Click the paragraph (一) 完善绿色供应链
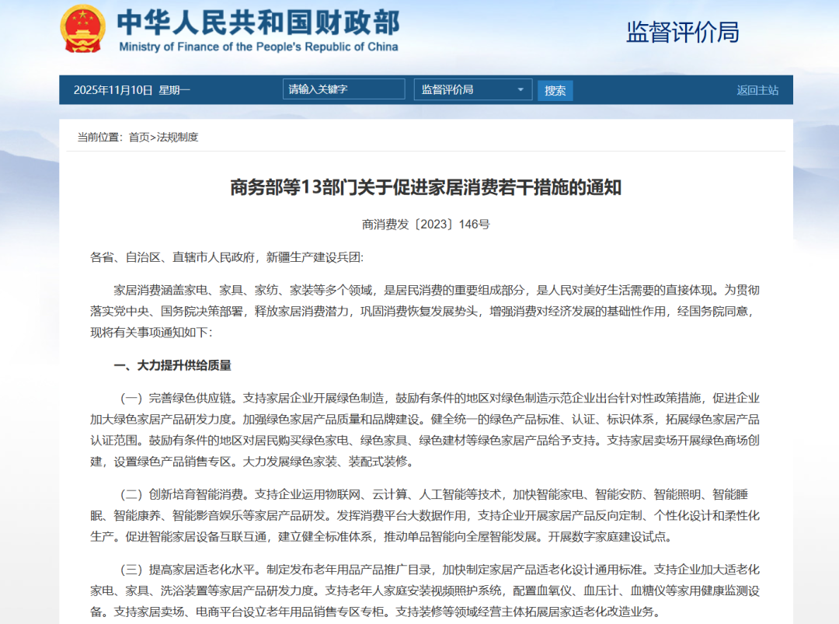 pyautogui.click(x=426, y=430)
